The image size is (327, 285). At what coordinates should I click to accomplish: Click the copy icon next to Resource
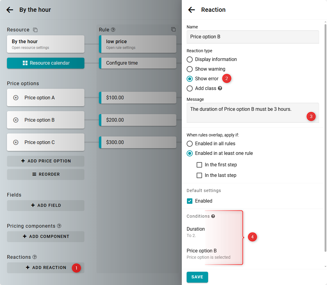(35, 30)
